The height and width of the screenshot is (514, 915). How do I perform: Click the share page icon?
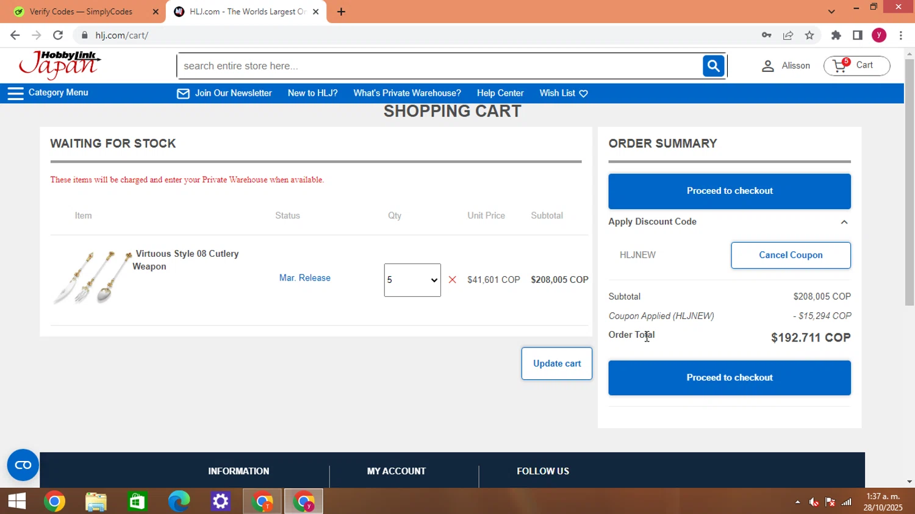click(788, 35)
